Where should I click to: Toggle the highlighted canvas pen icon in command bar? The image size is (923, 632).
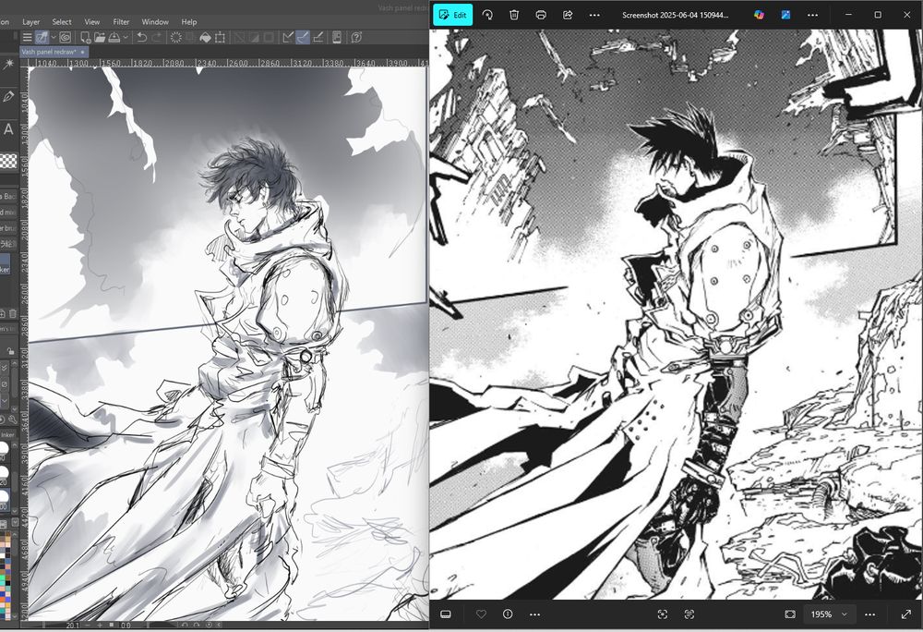[x=42, y=38]
